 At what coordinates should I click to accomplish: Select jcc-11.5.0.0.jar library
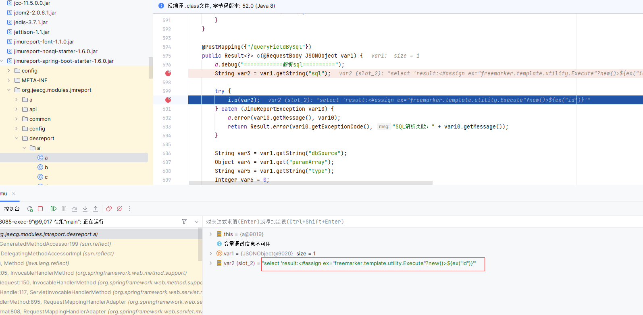point(32,3)
